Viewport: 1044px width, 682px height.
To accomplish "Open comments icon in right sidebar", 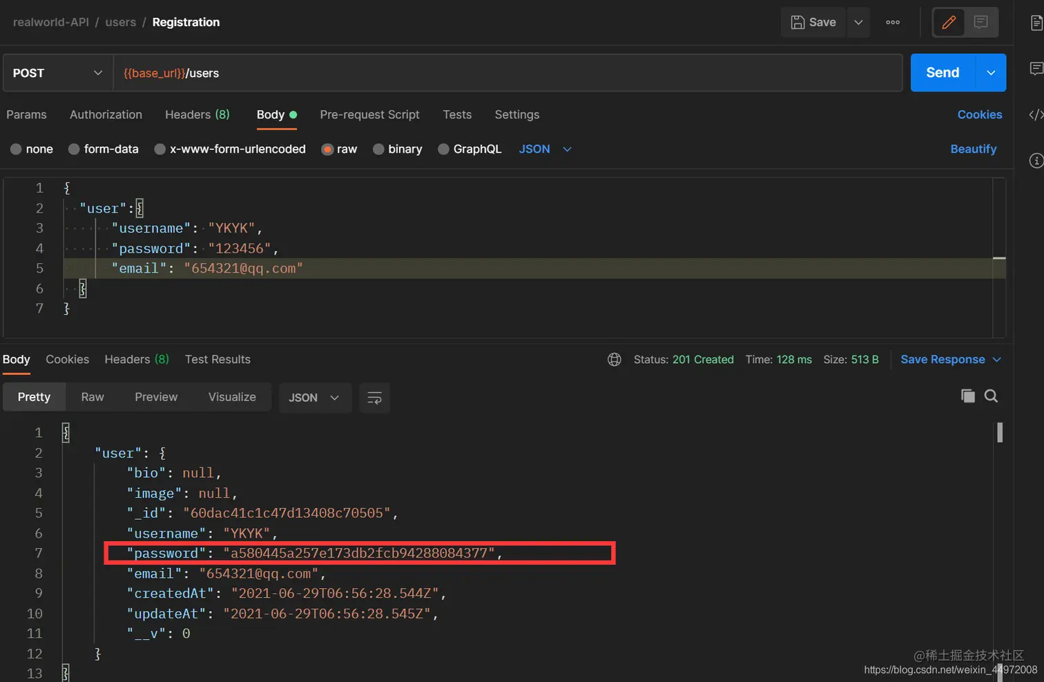I will [1036, 68].
